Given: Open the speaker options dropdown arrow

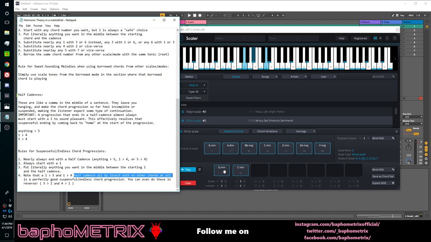Looking at the screenshot, I should point(380,38).
